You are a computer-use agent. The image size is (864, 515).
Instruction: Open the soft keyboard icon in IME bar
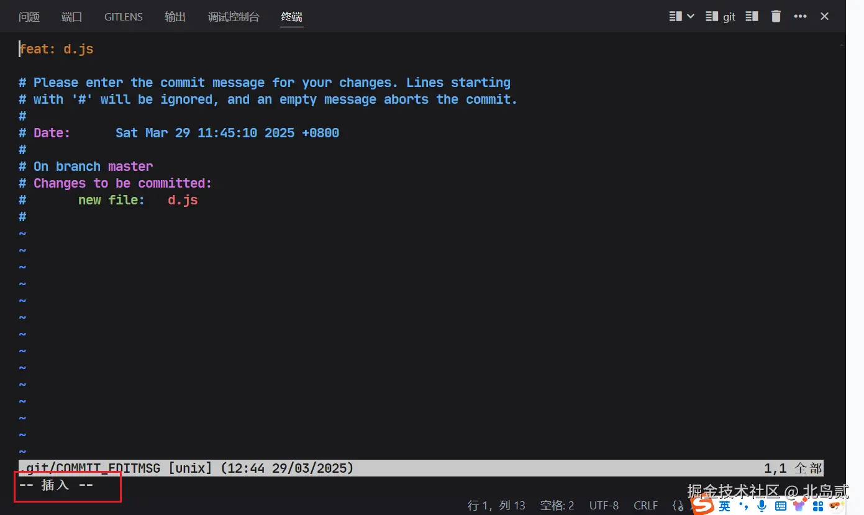point(780,506)
